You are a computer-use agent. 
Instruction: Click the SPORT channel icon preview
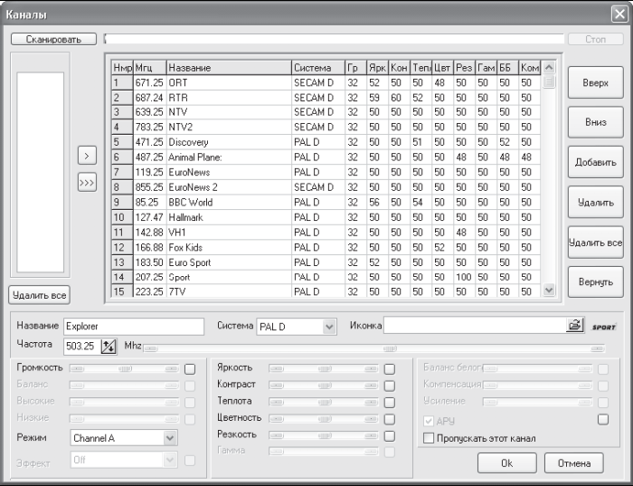pos(604,327)
